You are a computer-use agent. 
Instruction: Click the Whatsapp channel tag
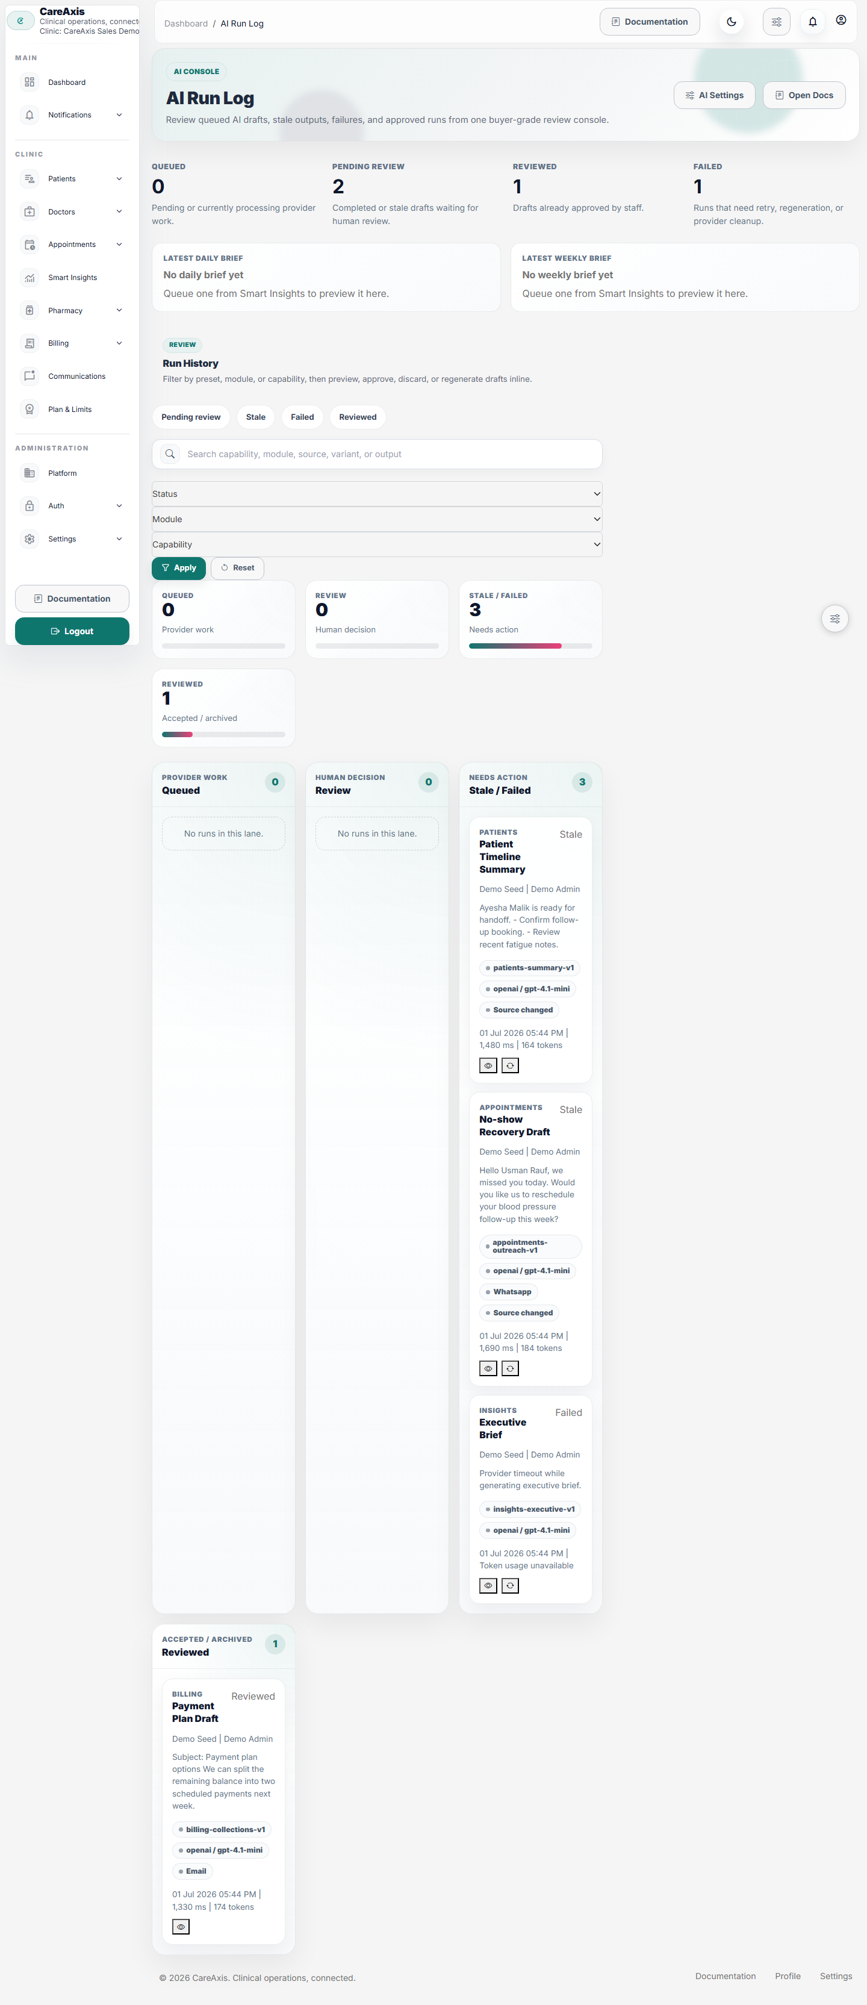point(509,1292)
